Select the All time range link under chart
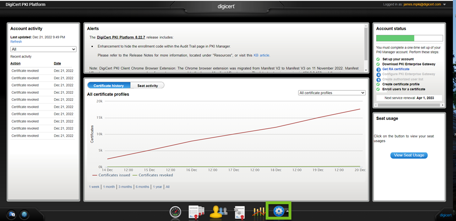 tap(167, 187)
